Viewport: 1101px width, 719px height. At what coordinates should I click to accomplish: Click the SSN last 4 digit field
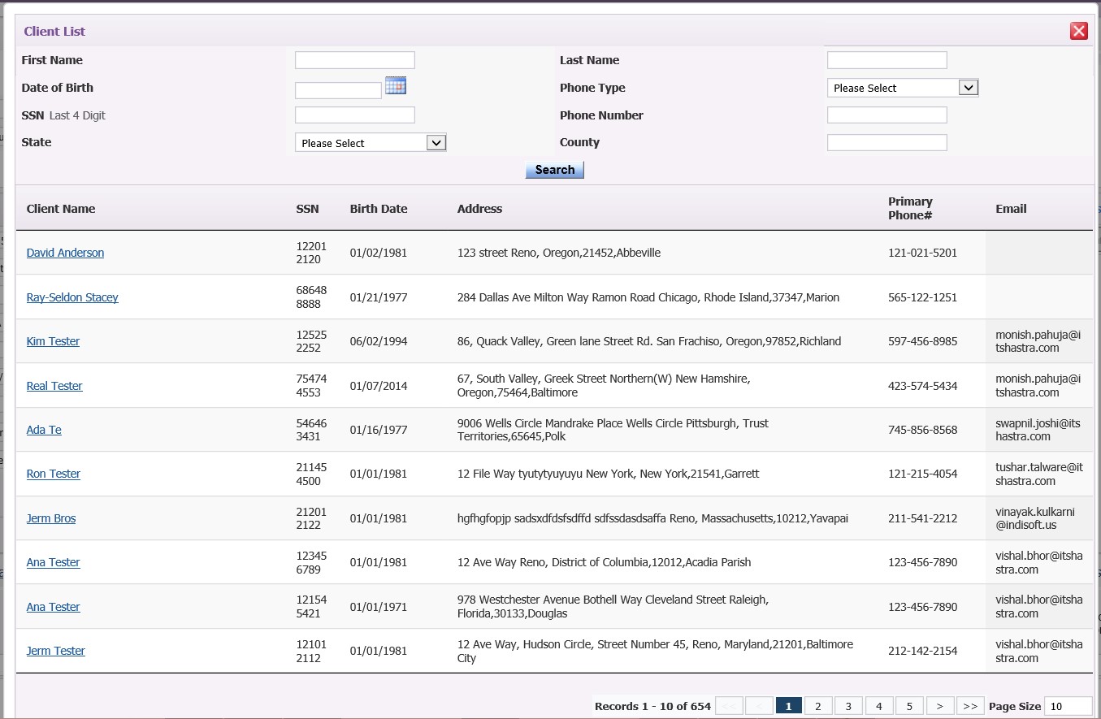pyautogui.click(x=354, y=115)
